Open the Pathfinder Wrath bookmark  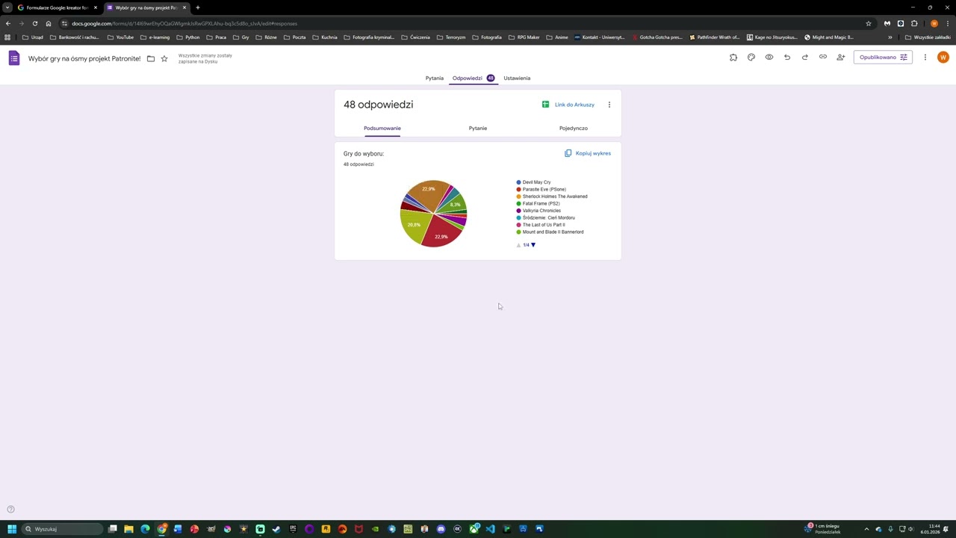[714, 37]
